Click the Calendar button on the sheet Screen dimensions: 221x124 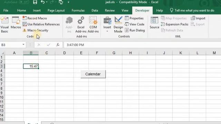tap(93, 74)
